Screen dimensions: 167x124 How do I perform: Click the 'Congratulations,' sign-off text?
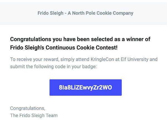click(28, 108)
